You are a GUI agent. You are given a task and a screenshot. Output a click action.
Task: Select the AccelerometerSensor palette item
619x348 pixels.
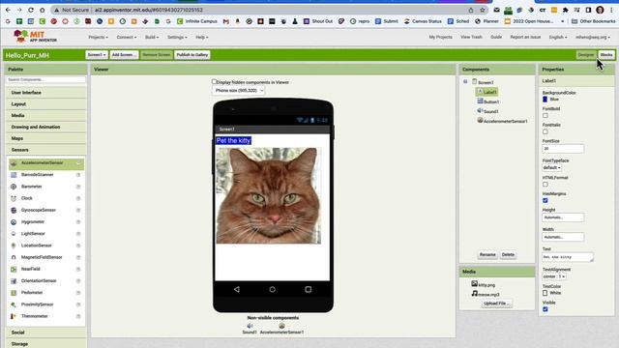point(46,163)
